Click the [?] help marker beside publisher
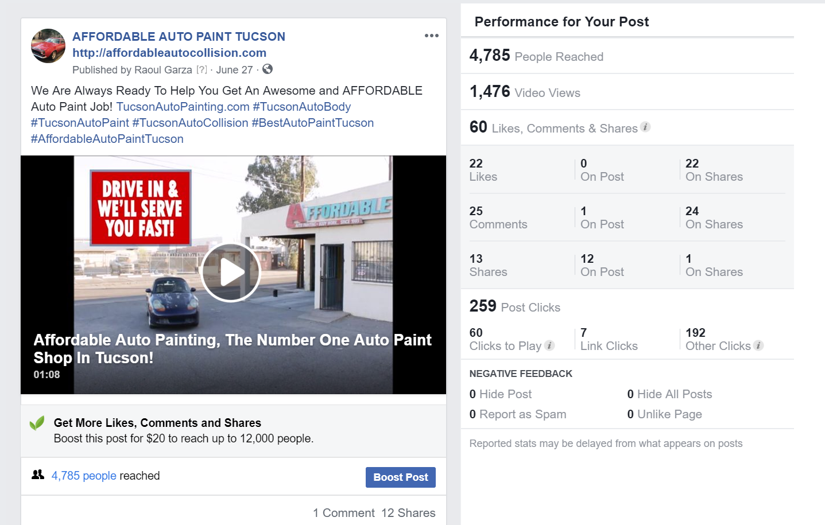This screenshot has width=825, height=525. tap(202, 70)
